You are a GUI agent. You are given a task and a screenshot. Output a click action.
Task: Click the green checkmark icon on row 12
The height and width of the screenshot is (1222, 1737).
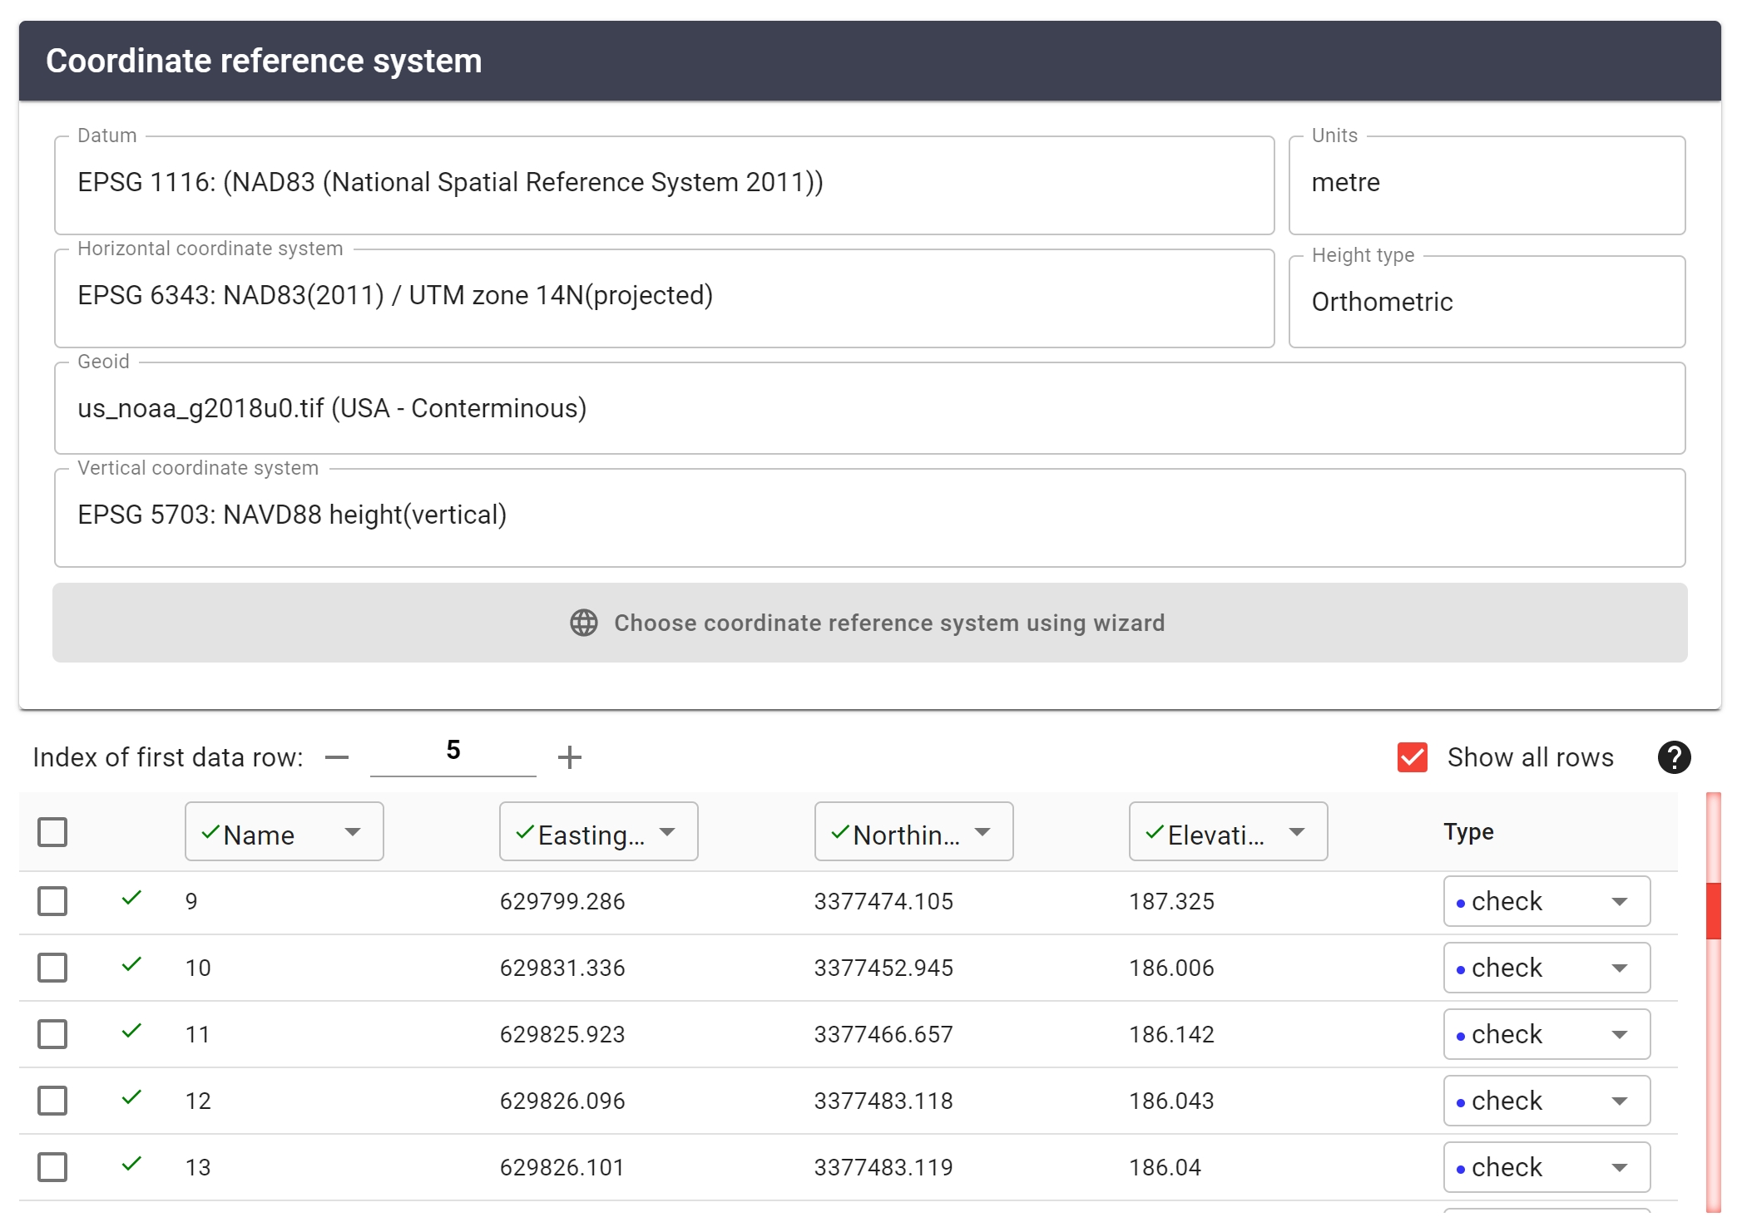tap(131, 1097)
